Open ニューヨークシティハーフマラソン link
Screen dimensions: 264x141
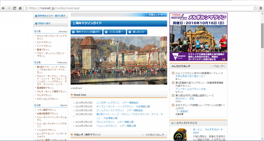pos(52,125)
